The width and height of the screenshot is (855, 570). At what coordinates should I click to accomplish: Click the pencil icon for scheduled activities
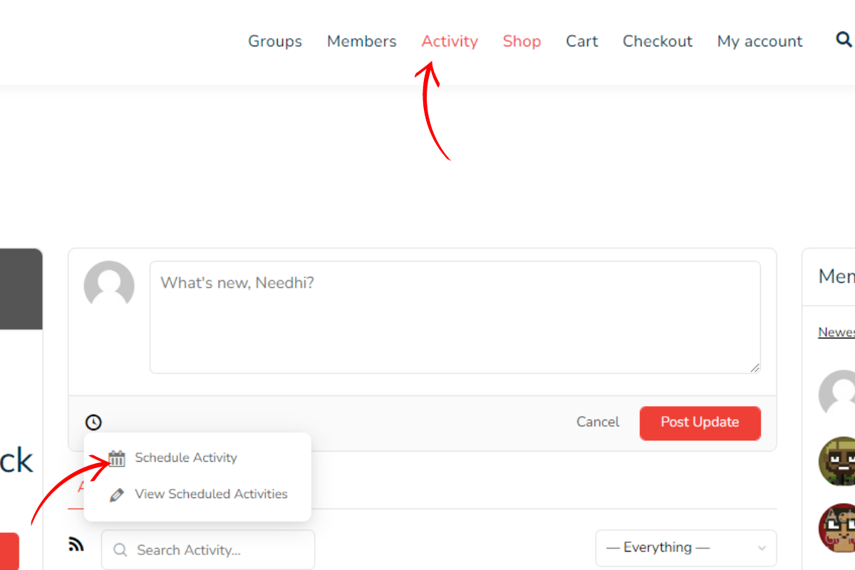pyautogui.click(x=117, y=494)
